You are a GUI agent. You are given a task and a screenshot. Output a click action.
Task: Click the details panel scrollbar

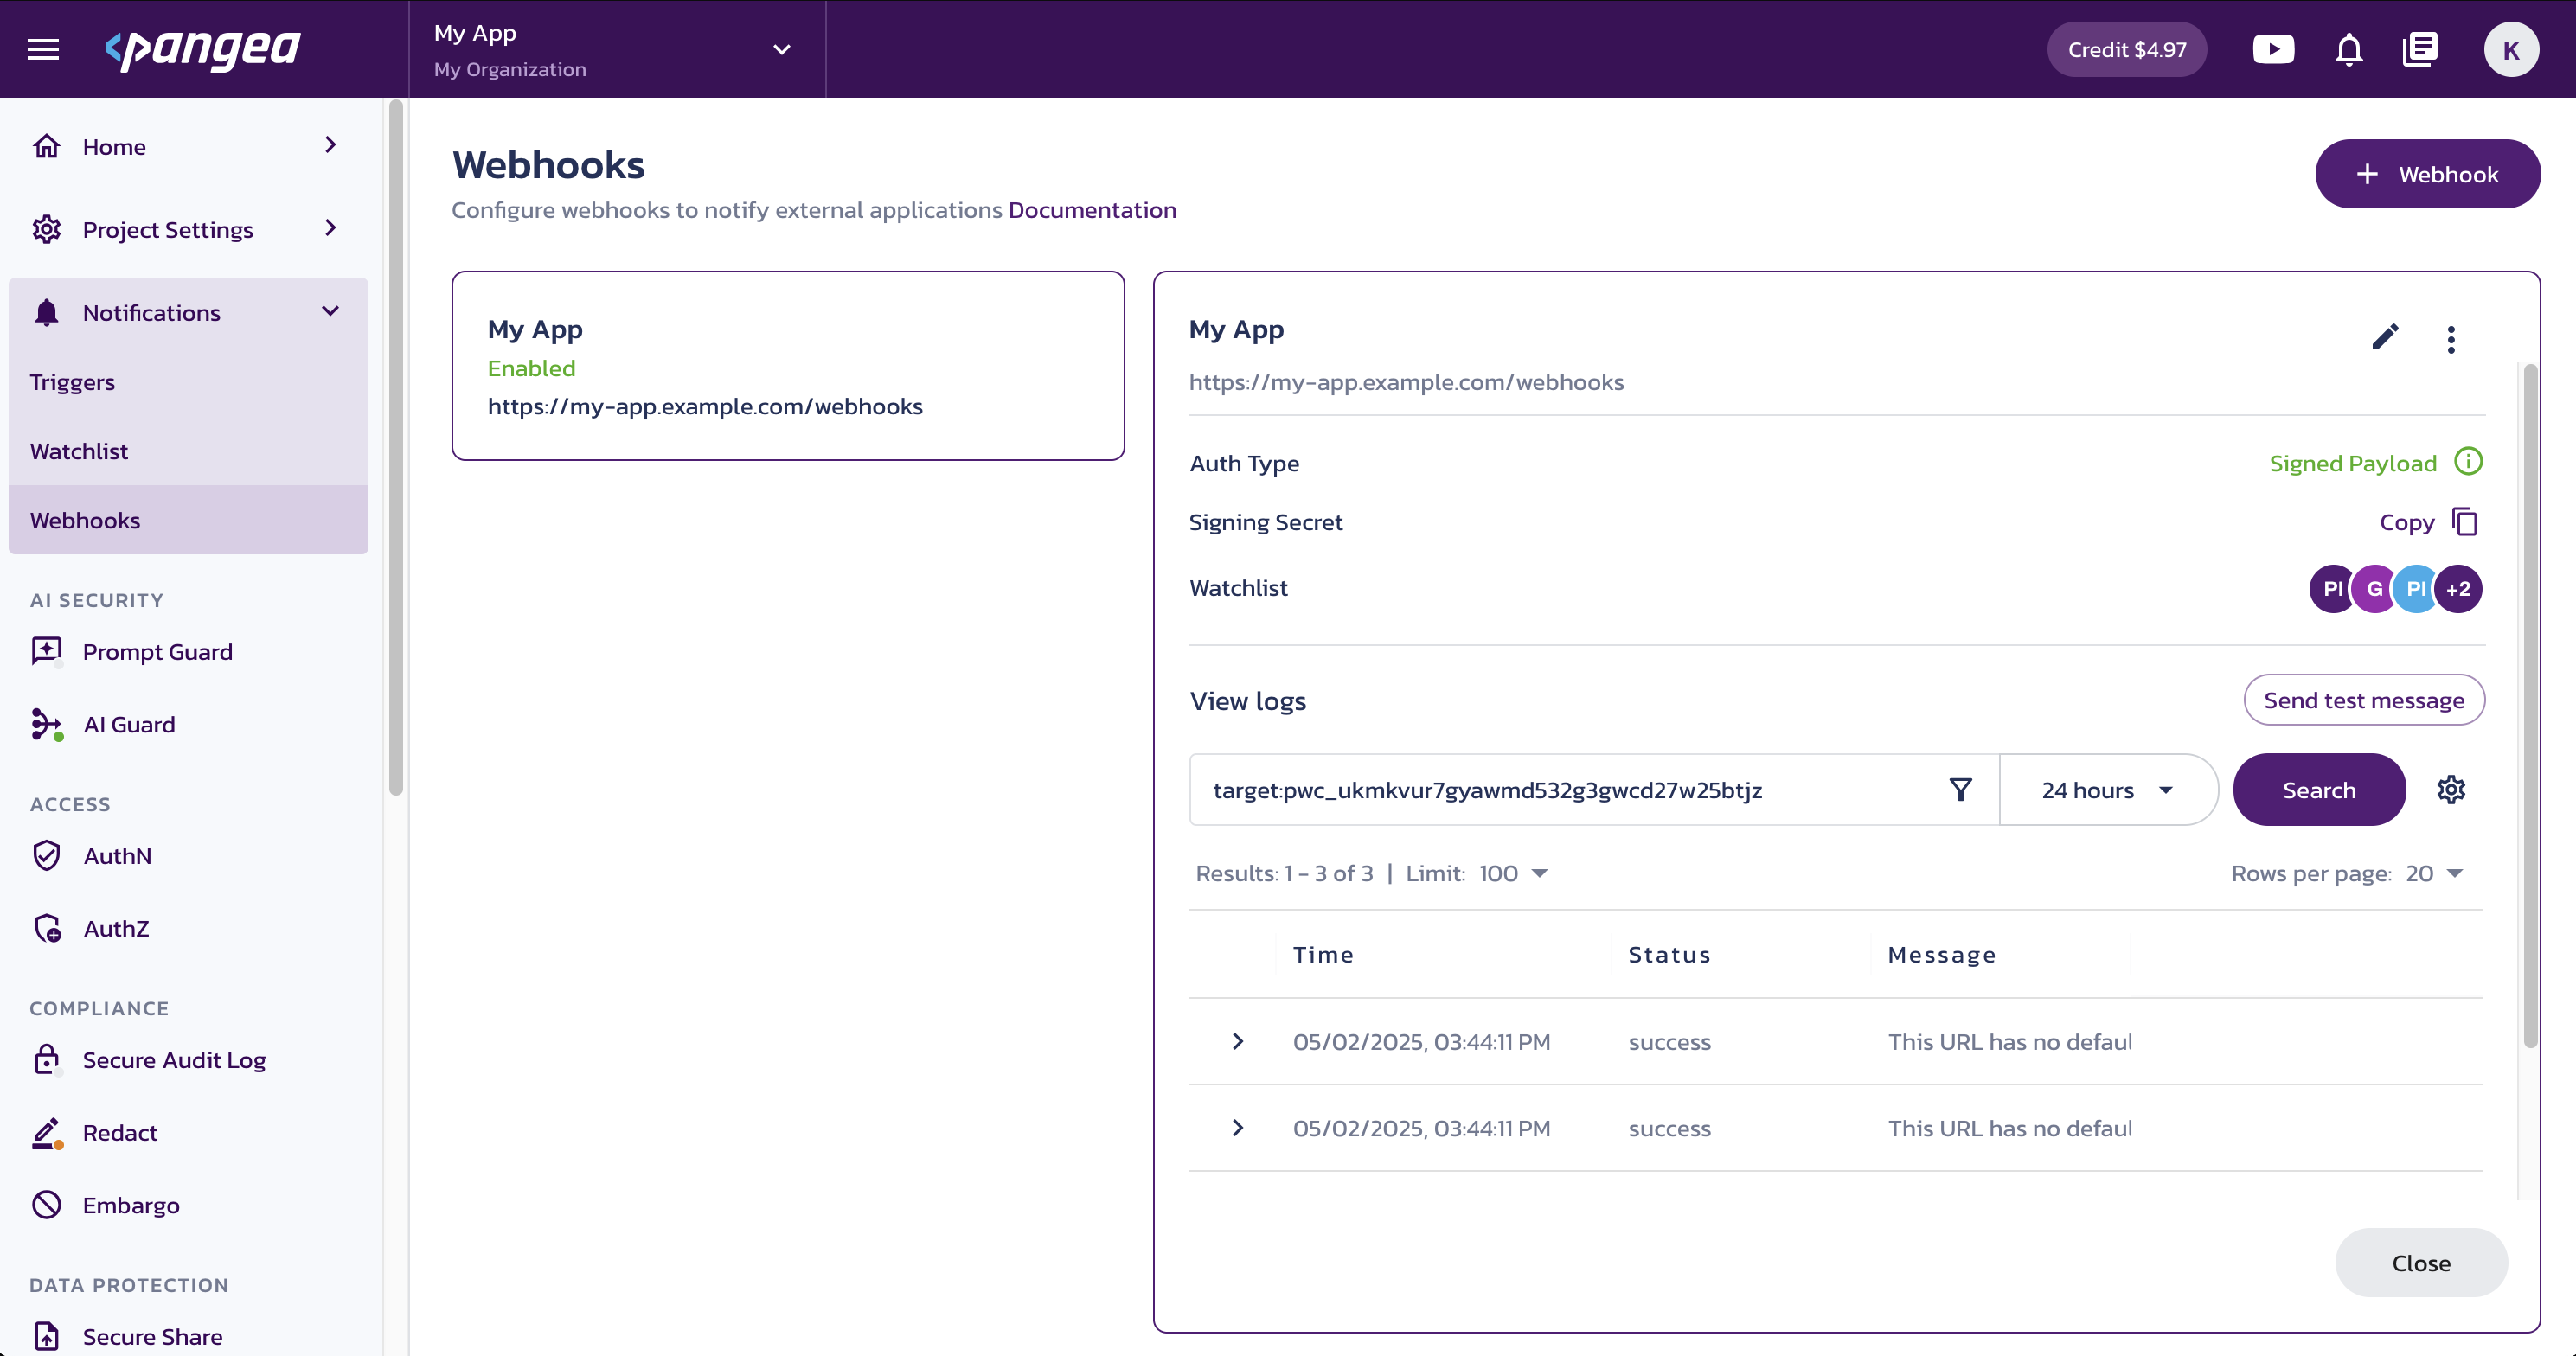point(2529,705)
